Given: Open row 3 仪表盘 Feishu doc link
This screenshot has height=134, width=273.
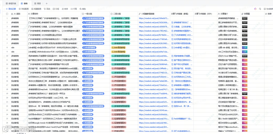Looking at the screenshot, I should (x=181, y=26).
